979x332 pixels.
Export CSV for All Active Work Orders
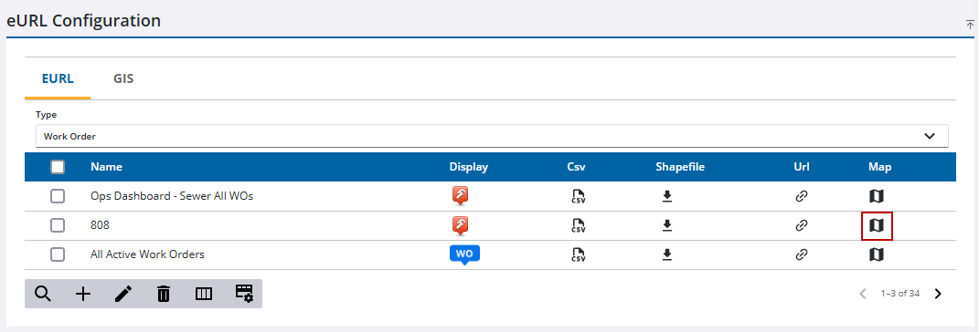click(x=578, y=254)
